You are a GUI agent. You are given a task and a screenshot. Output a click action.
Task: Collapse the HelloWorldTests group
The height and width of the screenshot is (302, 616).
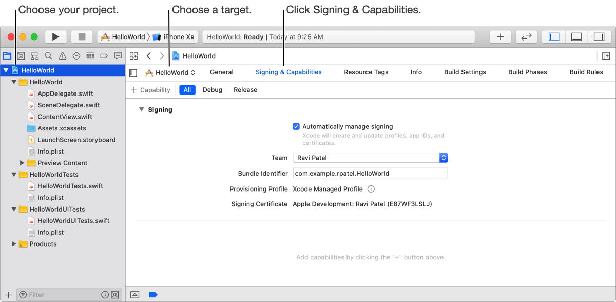[x=14, y=175]
